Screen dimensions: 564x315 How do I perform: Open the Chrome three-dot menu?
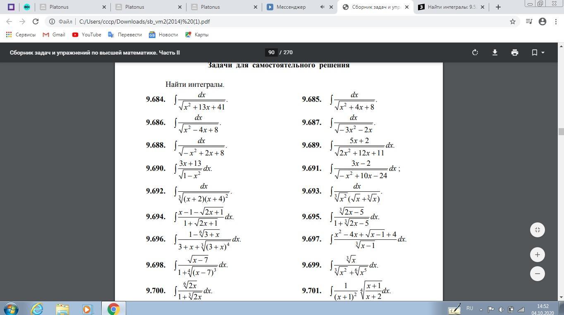tap(556, 21)
